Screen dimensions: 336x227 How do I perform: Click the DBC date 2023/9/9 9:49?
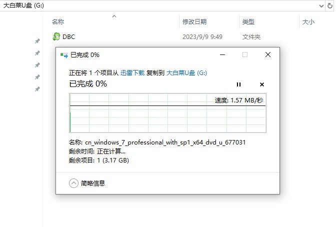(x=202, y=37)
